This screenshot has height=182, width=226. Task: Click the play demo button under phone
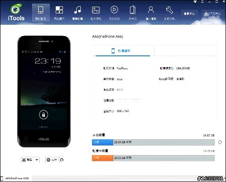tap(52, 160)
